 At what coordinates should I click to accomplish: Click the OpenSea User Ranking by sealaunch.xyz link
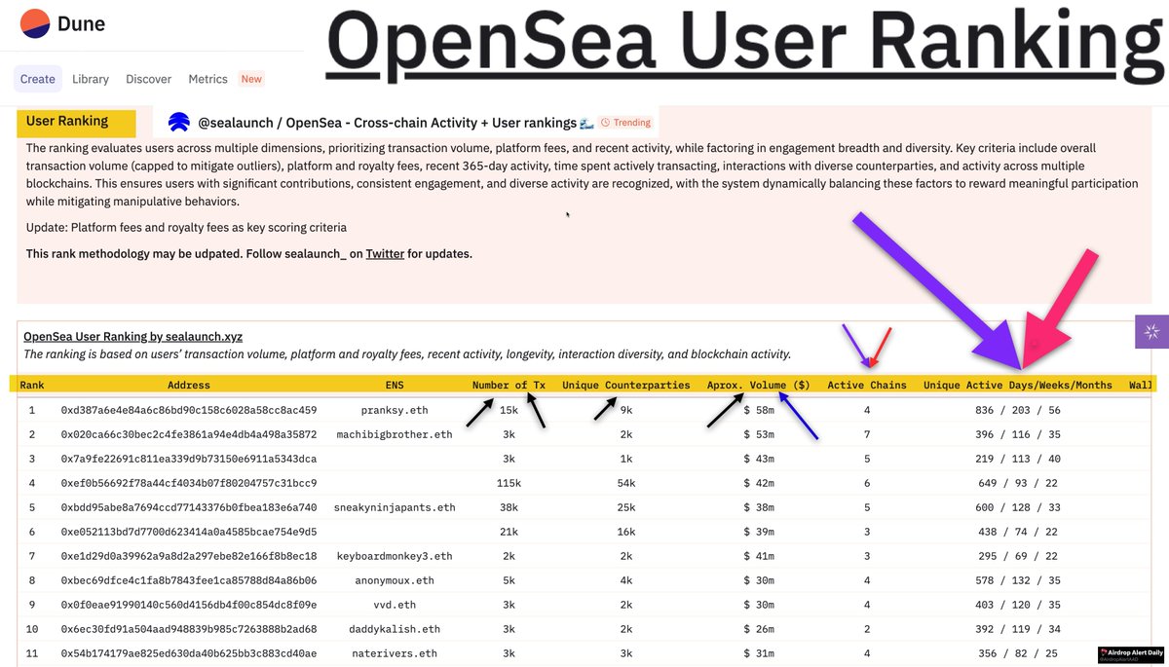132,335
